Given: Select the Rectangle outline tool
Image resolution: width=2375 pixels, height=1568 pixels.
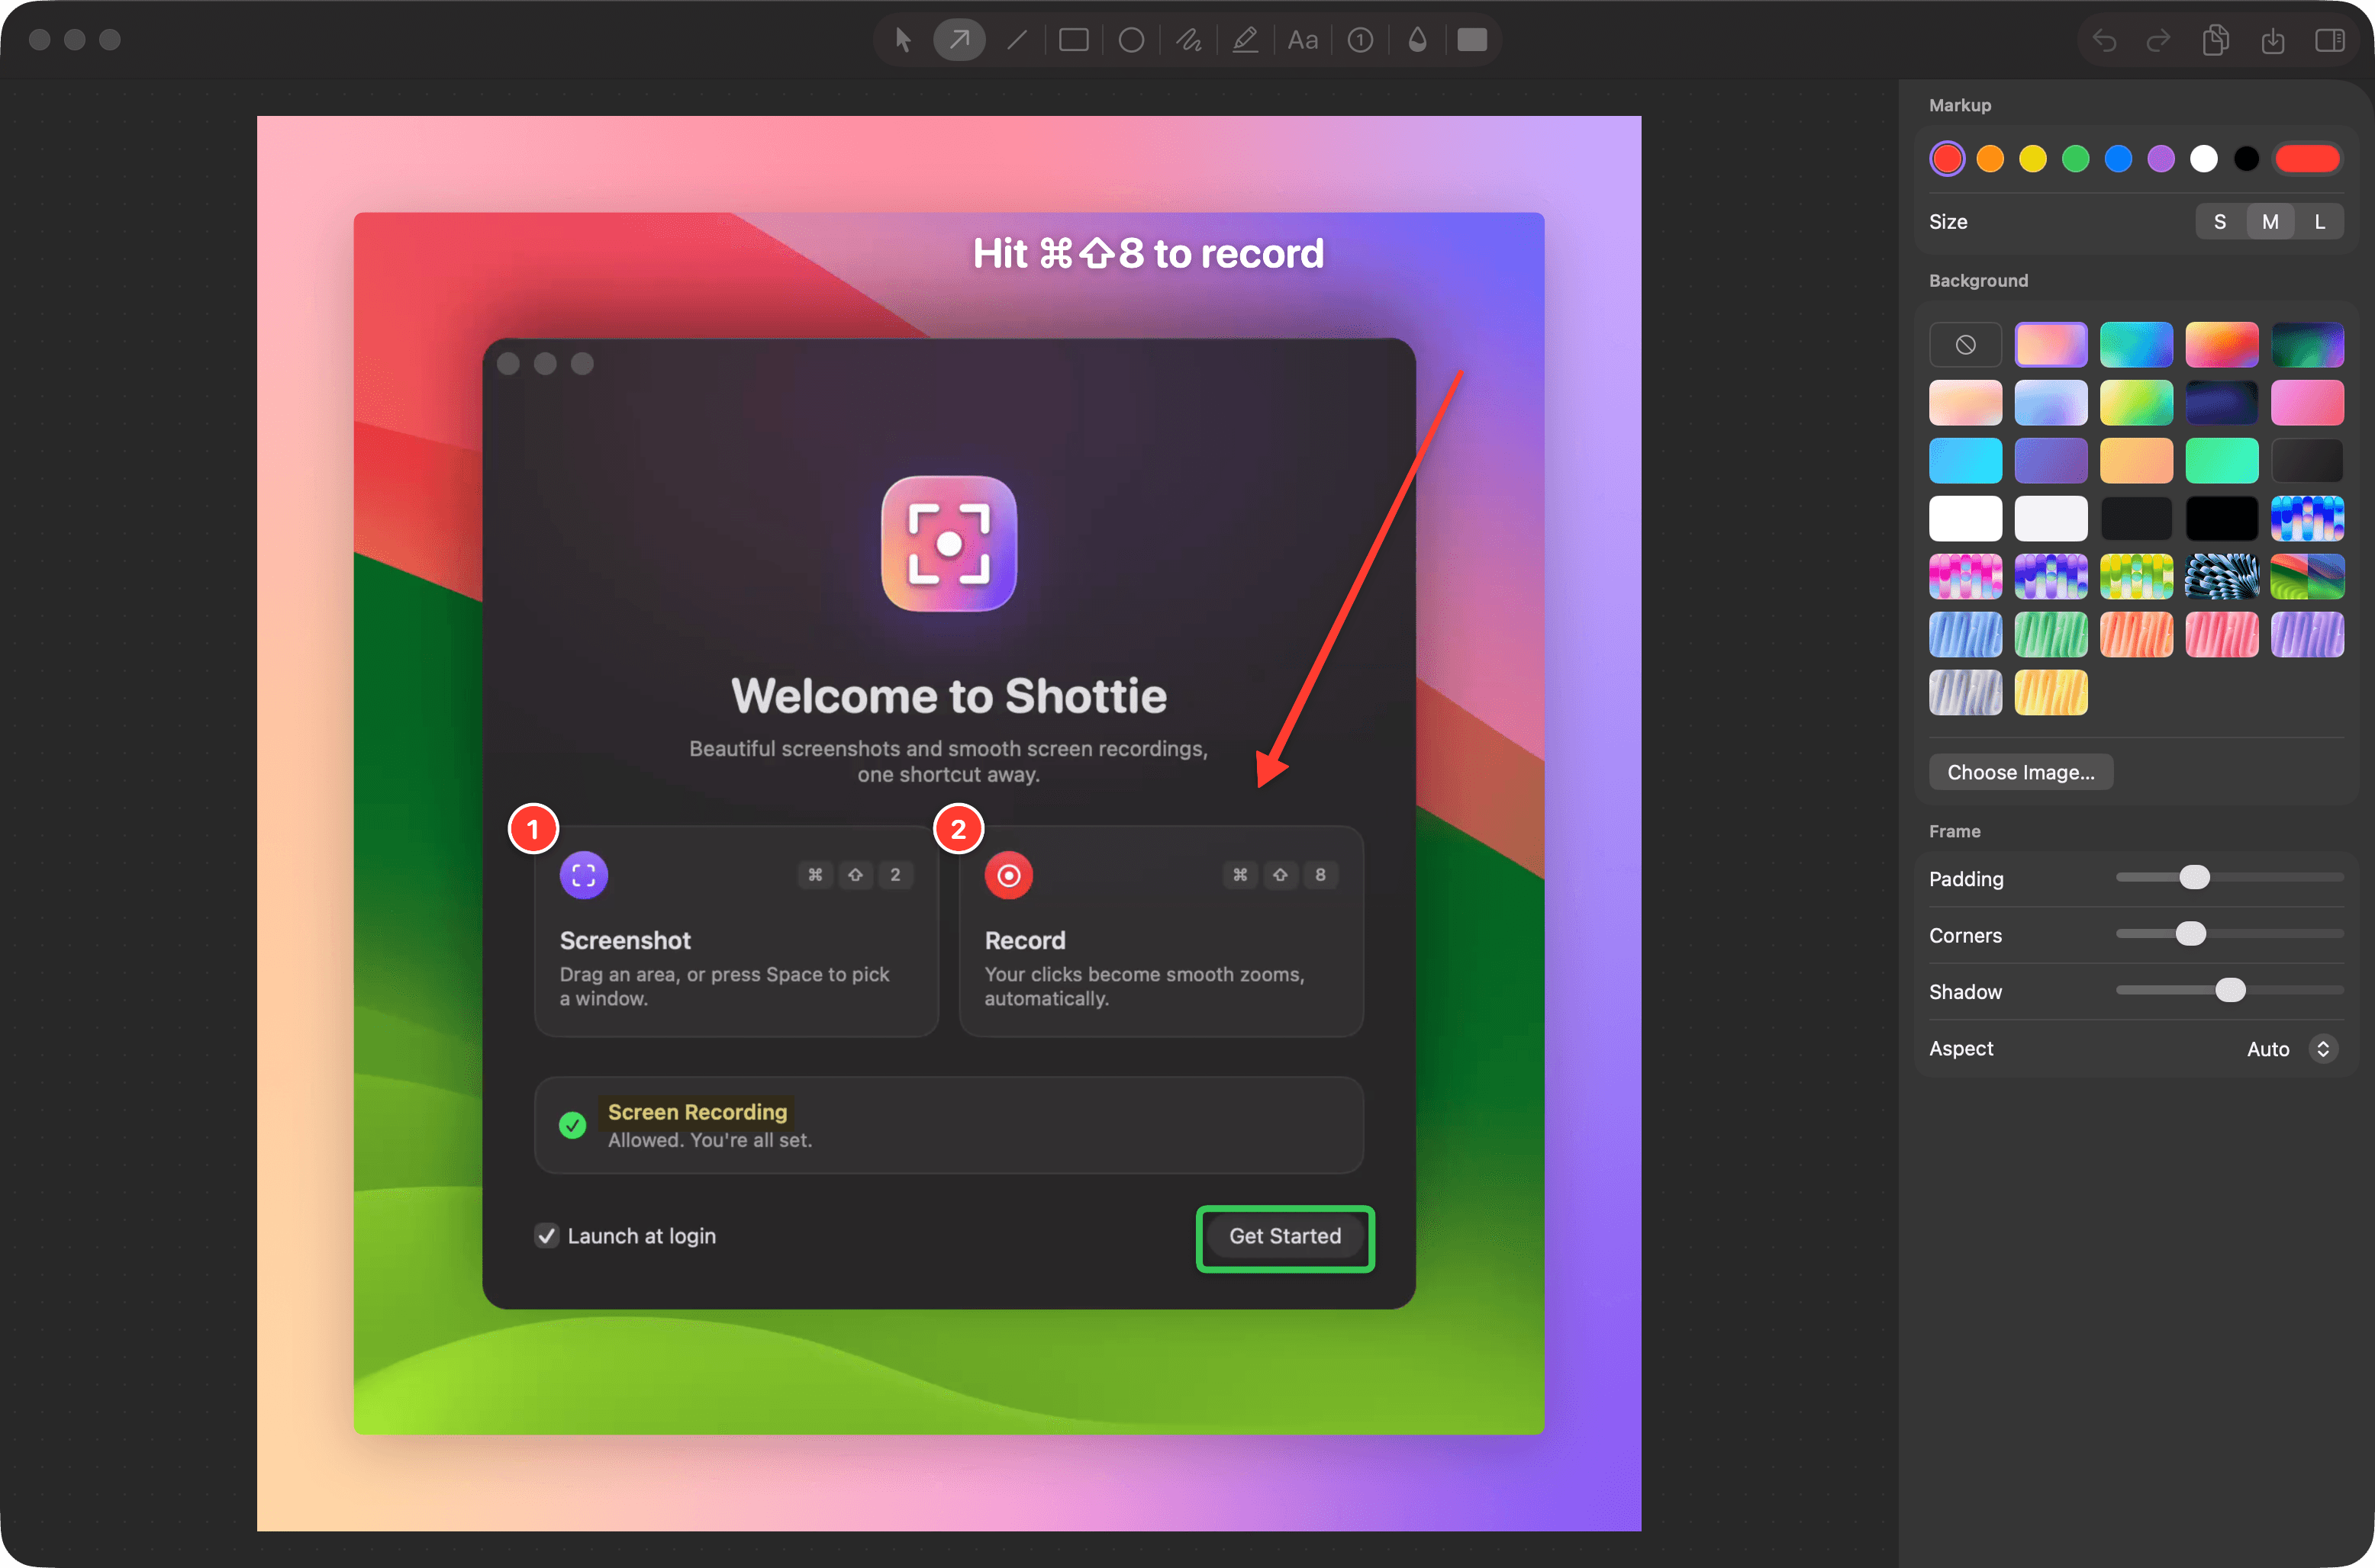Looking at the screenshot, I should coord(1074,40).
